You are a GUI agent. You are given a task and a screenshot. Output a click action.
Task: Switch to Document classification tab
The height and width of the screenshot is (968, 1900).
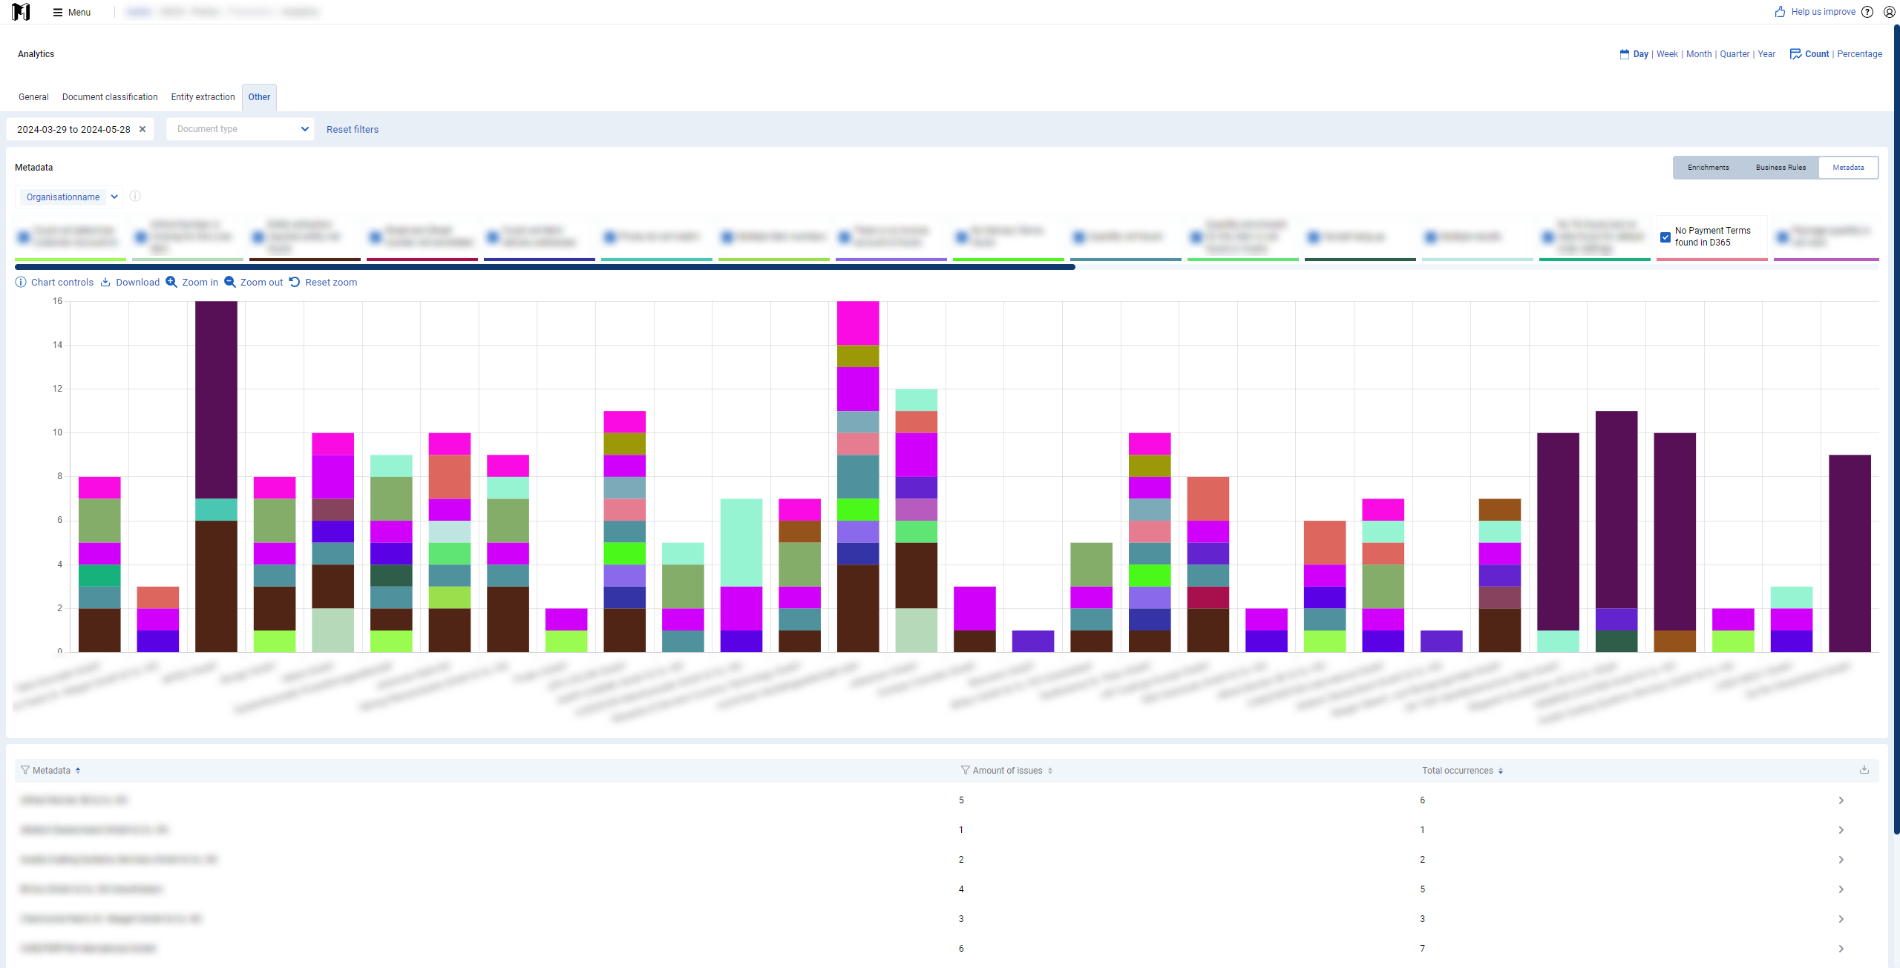pos(110,97)
